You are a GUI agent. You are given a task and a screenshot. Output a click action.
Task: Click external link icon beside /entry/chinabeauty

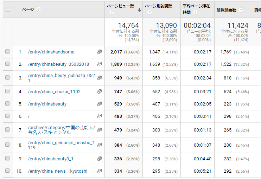100,104
